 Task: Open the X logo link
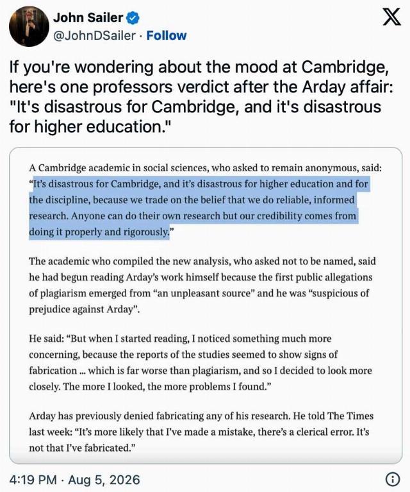(x=391, y=17)
